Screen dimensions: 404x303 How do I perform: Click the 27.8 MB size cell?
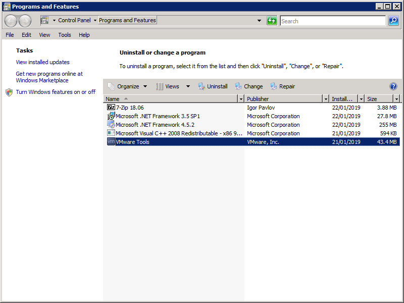(387, 116)
